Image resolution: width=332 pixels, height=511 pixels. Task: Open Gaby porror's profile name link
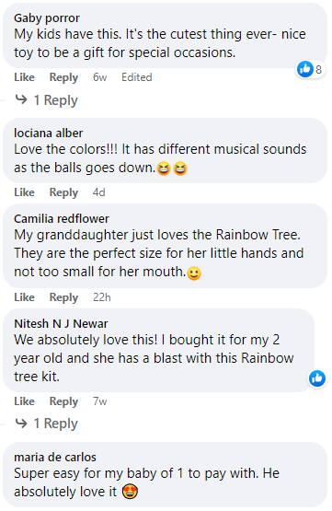click(x=47, y=18)
